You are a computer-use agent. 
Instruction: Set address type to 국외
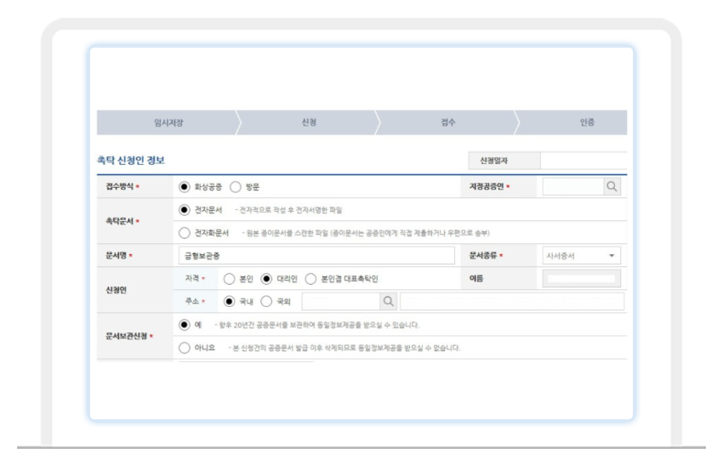pyautogui.click(x=266, y=301)
